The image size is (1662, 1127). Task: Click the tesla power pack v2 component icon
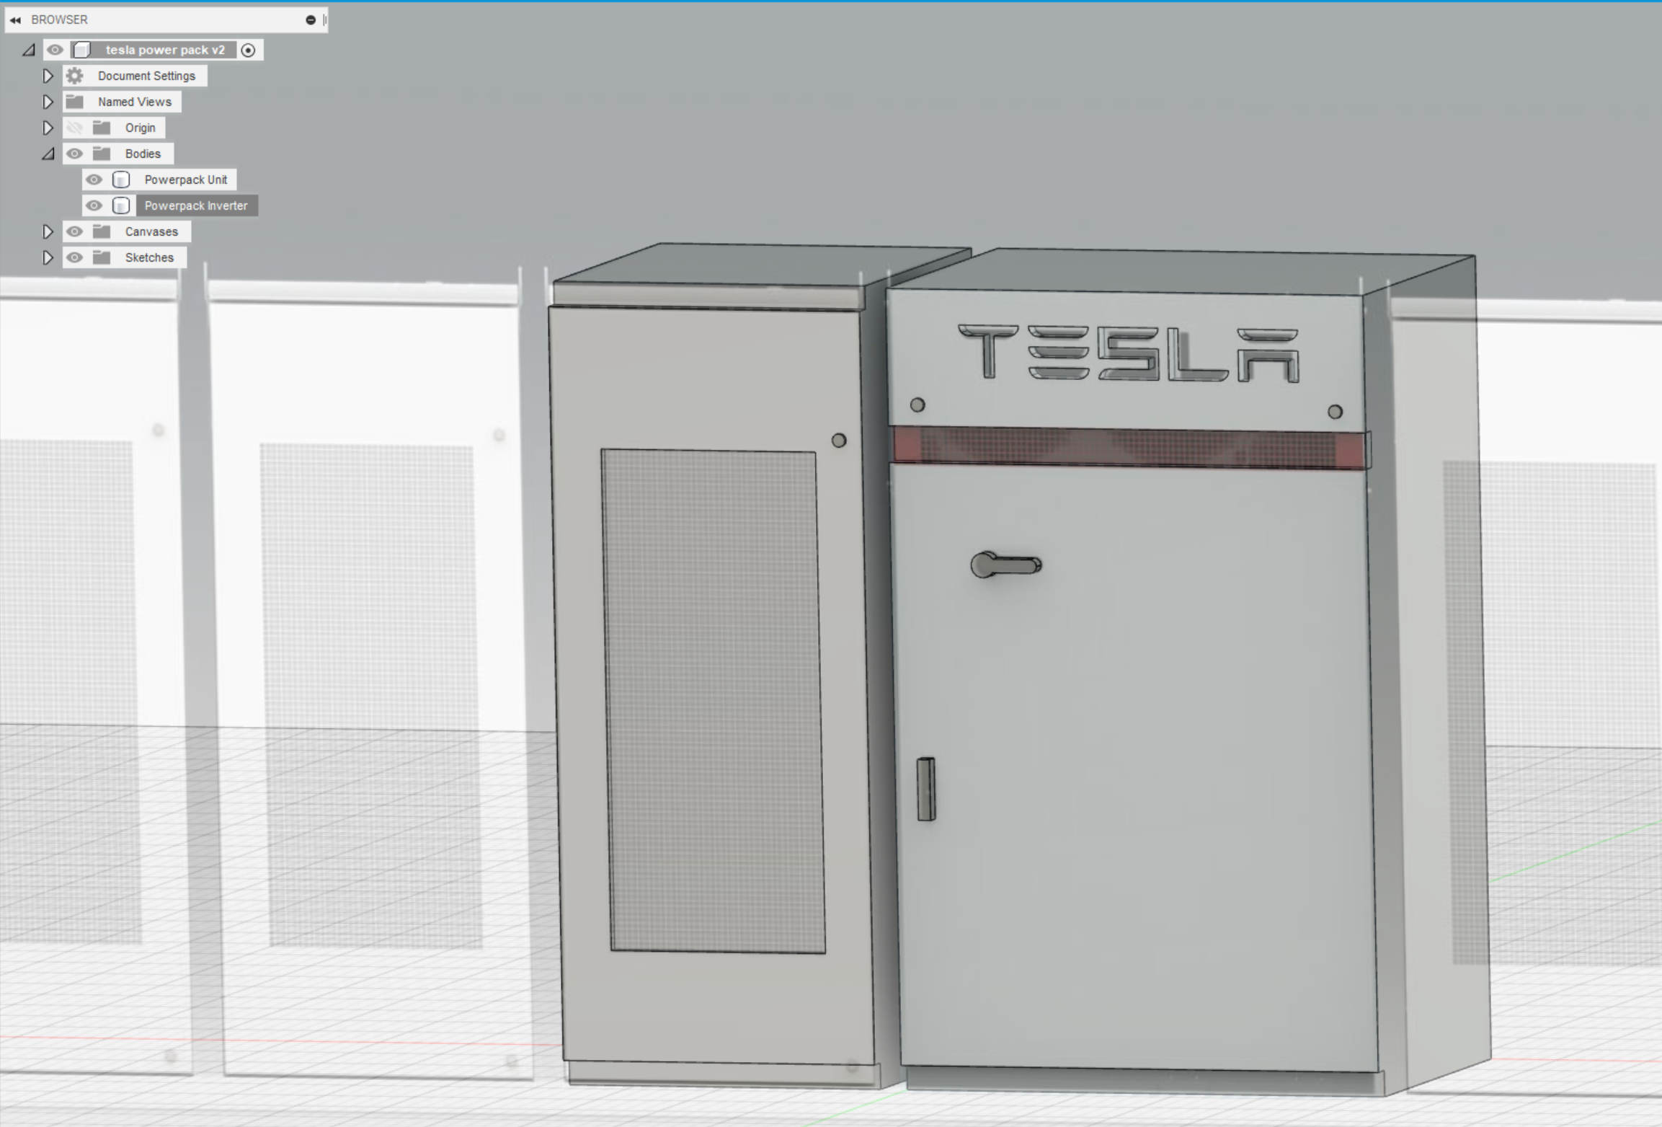pyautogui.click(x=81, y=50)
